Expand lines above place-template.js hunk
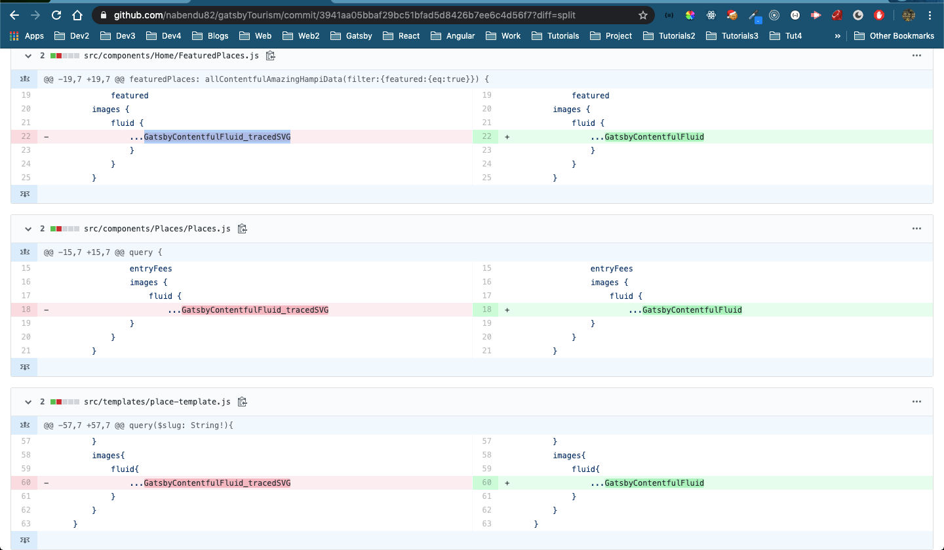The height and width of the screenshot is (550, 944). pos(24,425)
